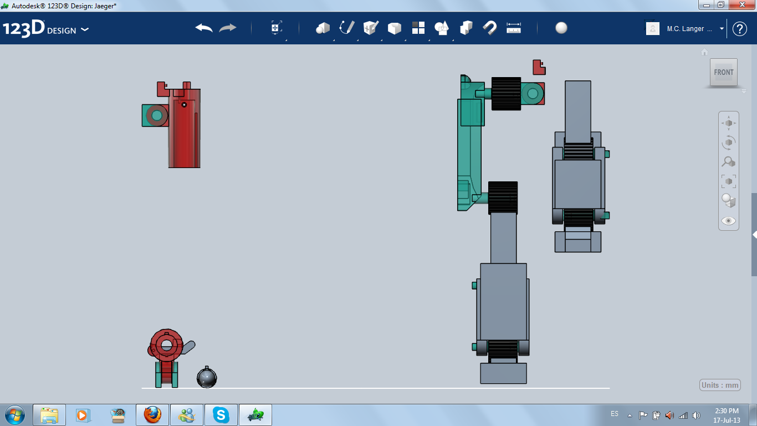
Task: Select the Sketch tool
Action: click(347, 28)
